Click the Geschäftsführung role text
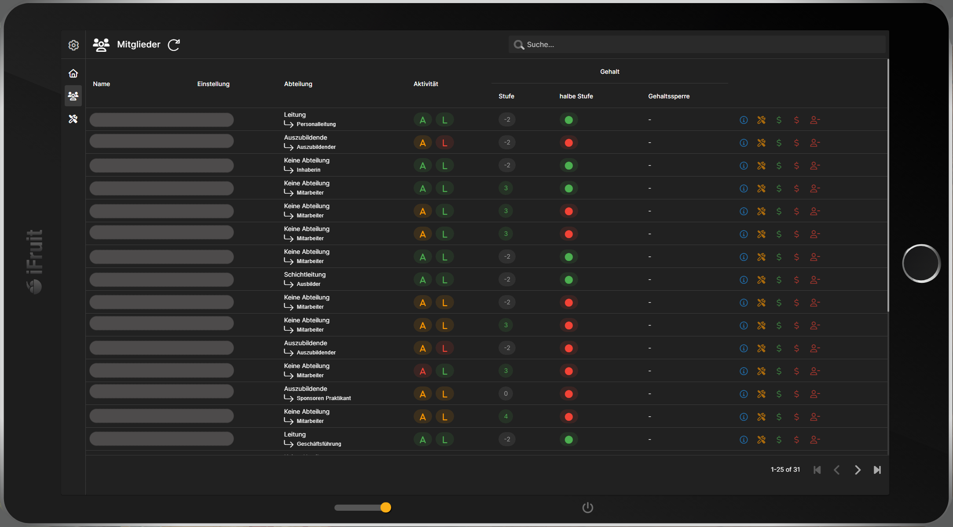The width and height of the screenshot is (953, 527). (319, 444)
